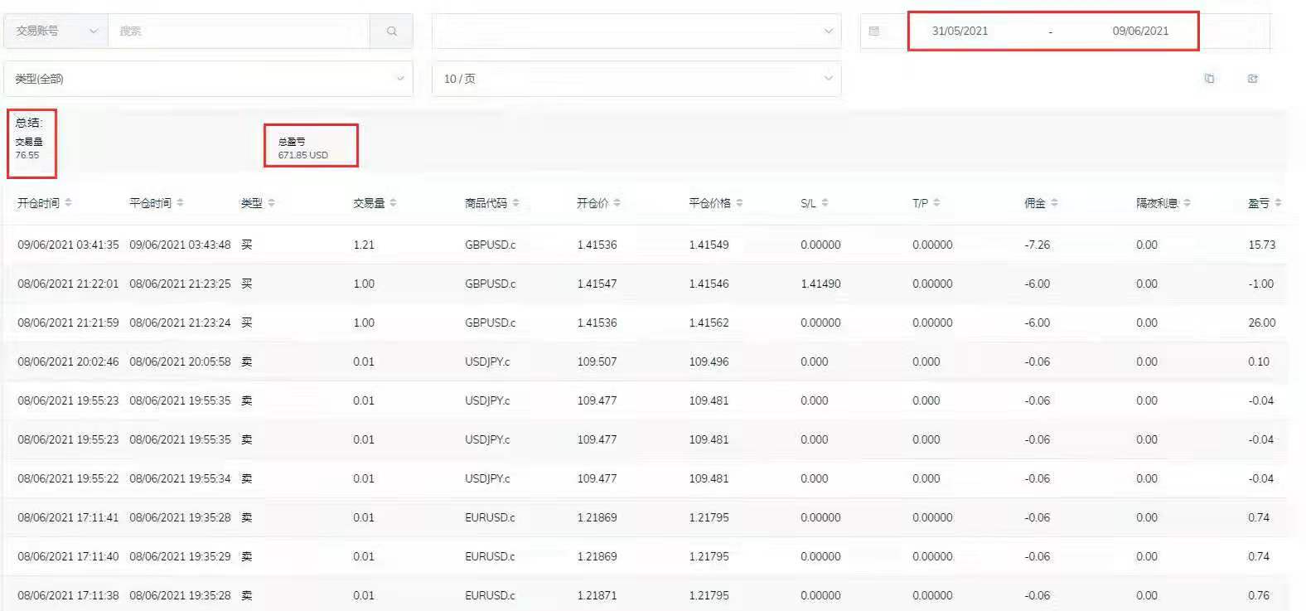Click GBPUSD.c in the 03:41:35 row

tap(491, 245)
